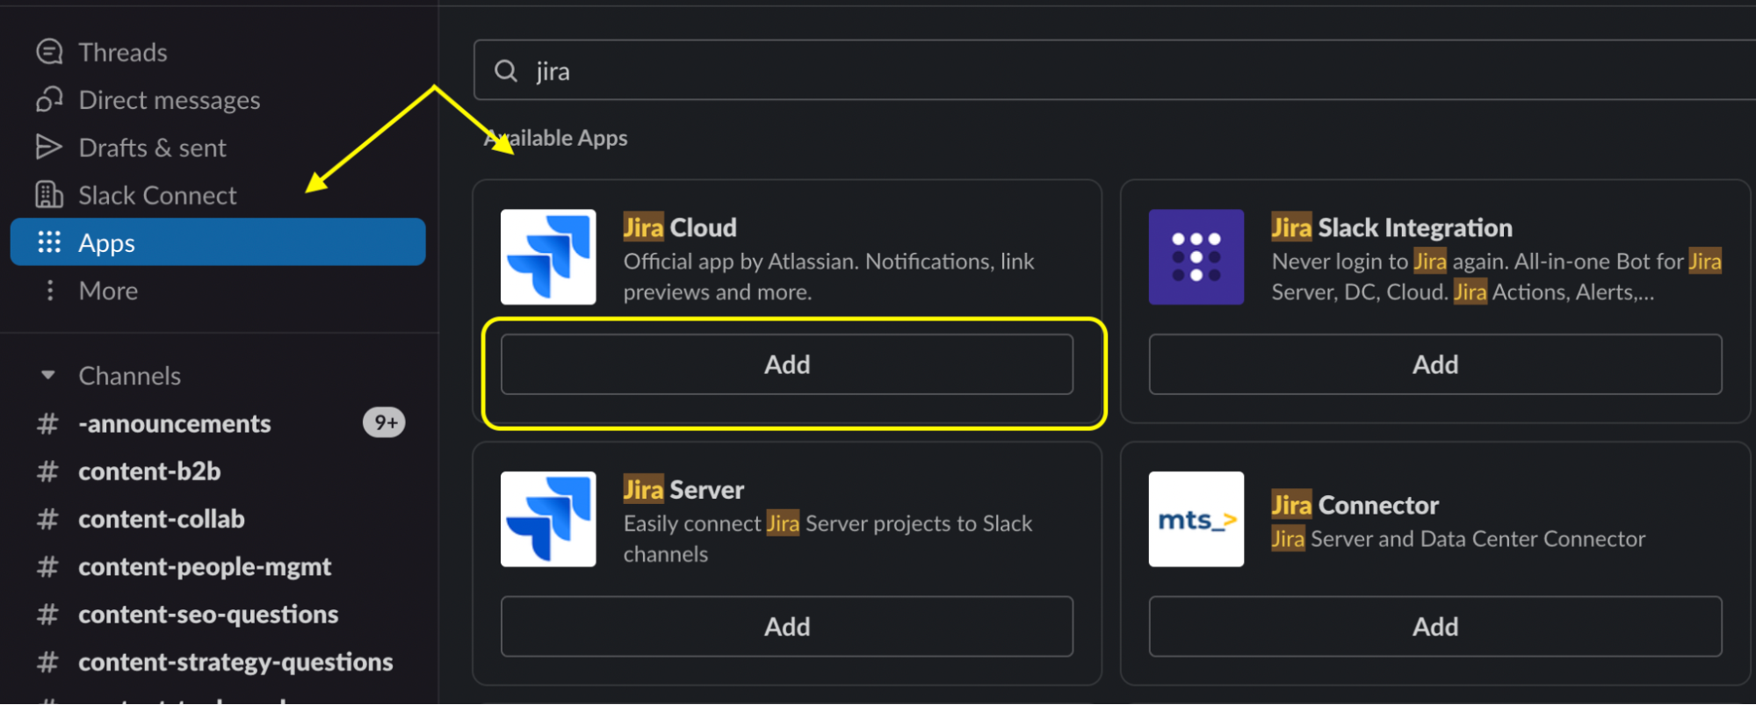Open Slack Connect
Screen dimensions: 1756x705
[x=158, y=195]
